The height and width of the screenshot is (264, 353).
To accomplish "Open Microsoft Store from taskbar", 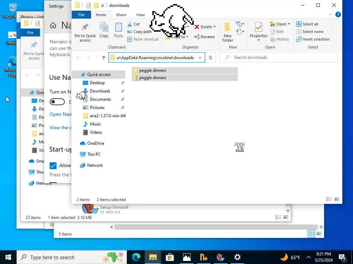I will (170, 257).
